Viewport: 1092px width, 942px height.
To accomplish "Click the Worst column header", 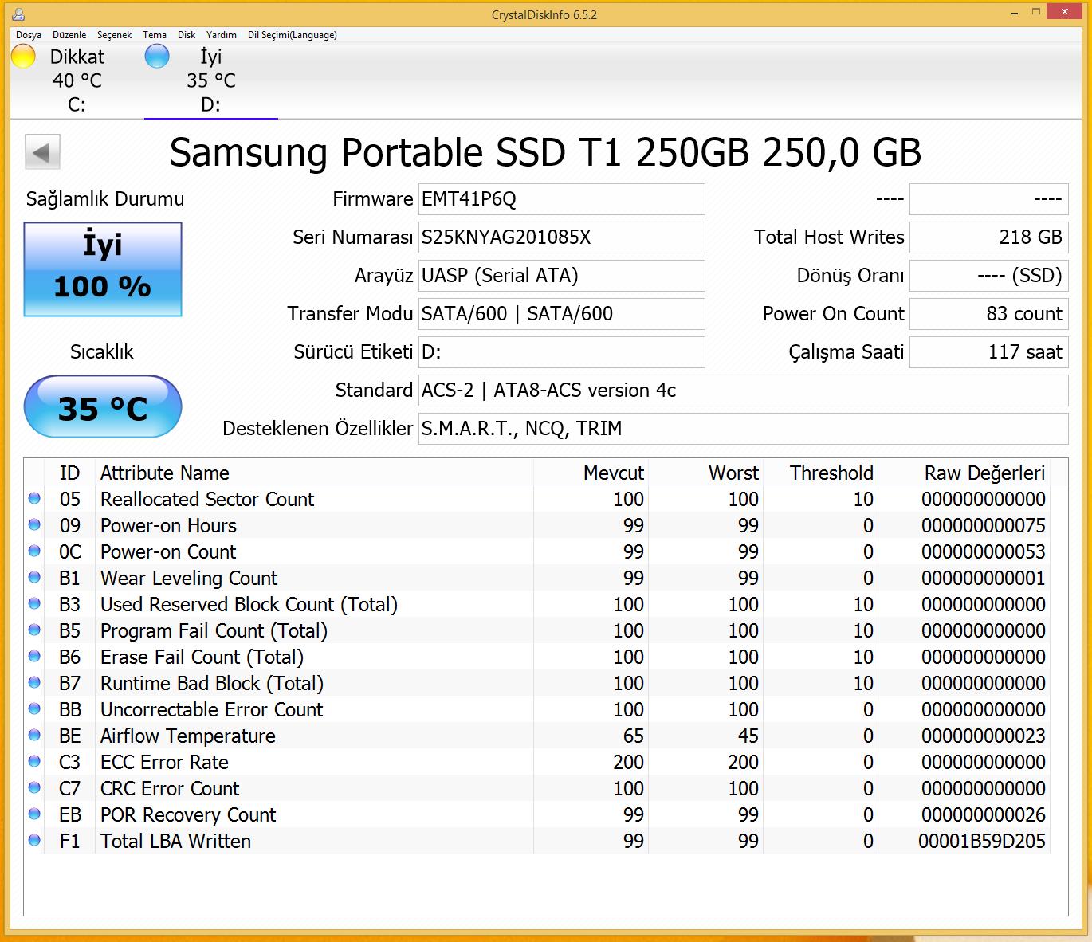I will 705,473.
